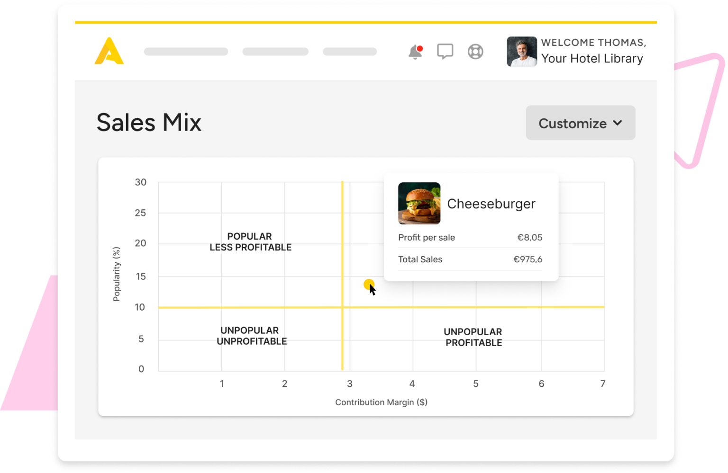This screenshot has height=473, width=728.
Task: Click the Sales Mix heading
Action: tap(148, 122)
